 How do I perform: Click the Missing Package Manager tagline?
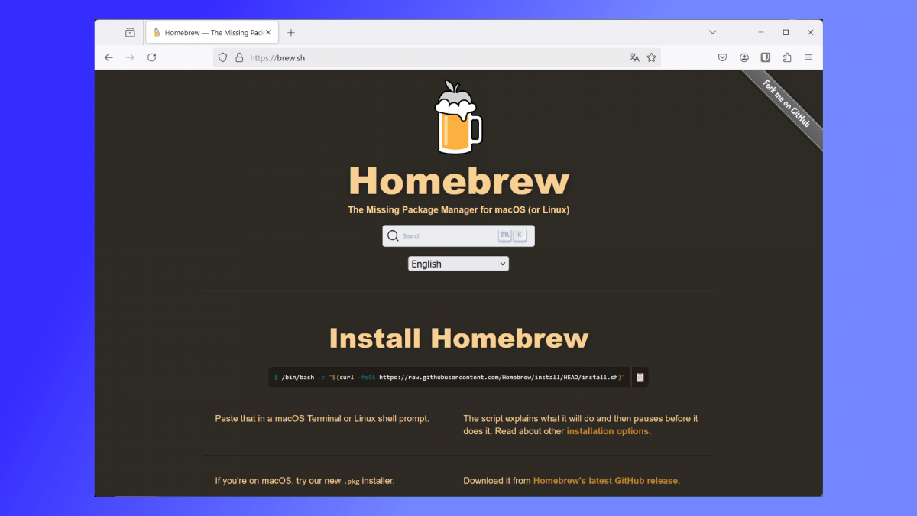click(x=458, y=209)
